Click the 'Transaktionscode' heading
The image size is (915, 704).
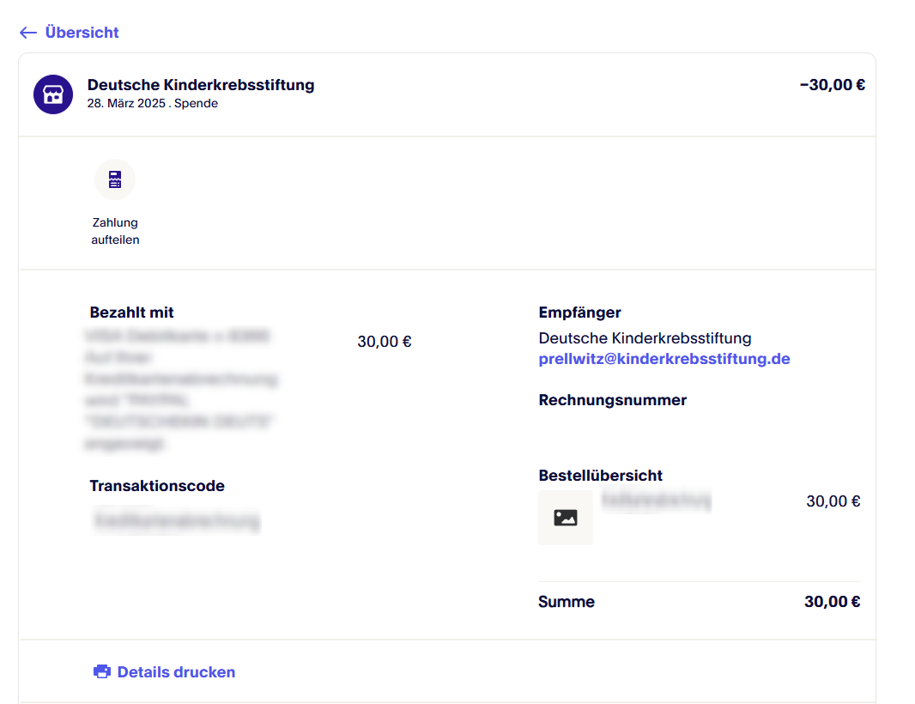pos(157,486)
